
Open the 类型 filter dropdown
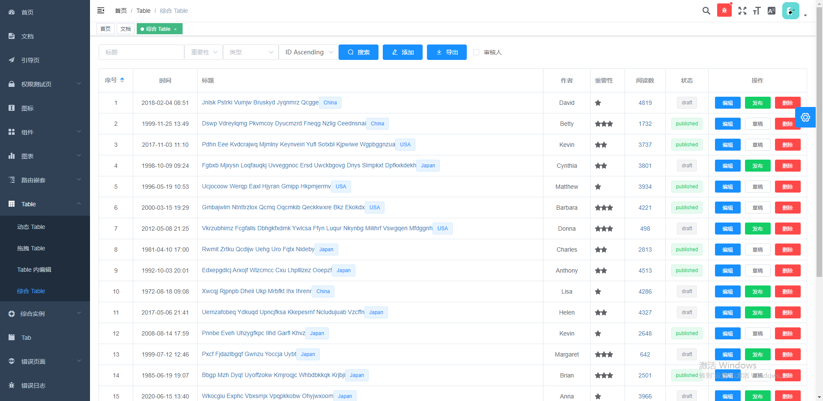point(251,52)
